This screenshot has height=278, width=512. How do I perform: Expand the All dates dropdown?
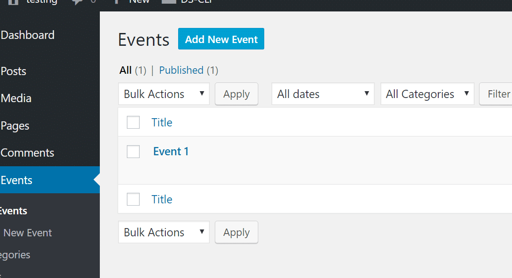pyautogui.click(x=323, y=94)
